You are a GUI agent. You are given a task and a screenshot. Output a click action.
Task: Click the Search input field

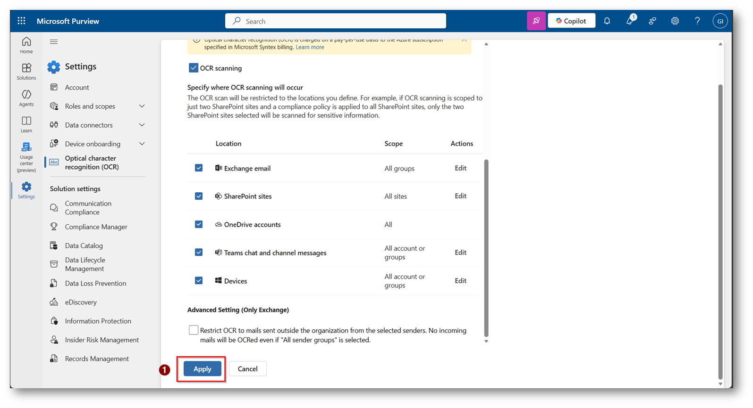(335, 21)
